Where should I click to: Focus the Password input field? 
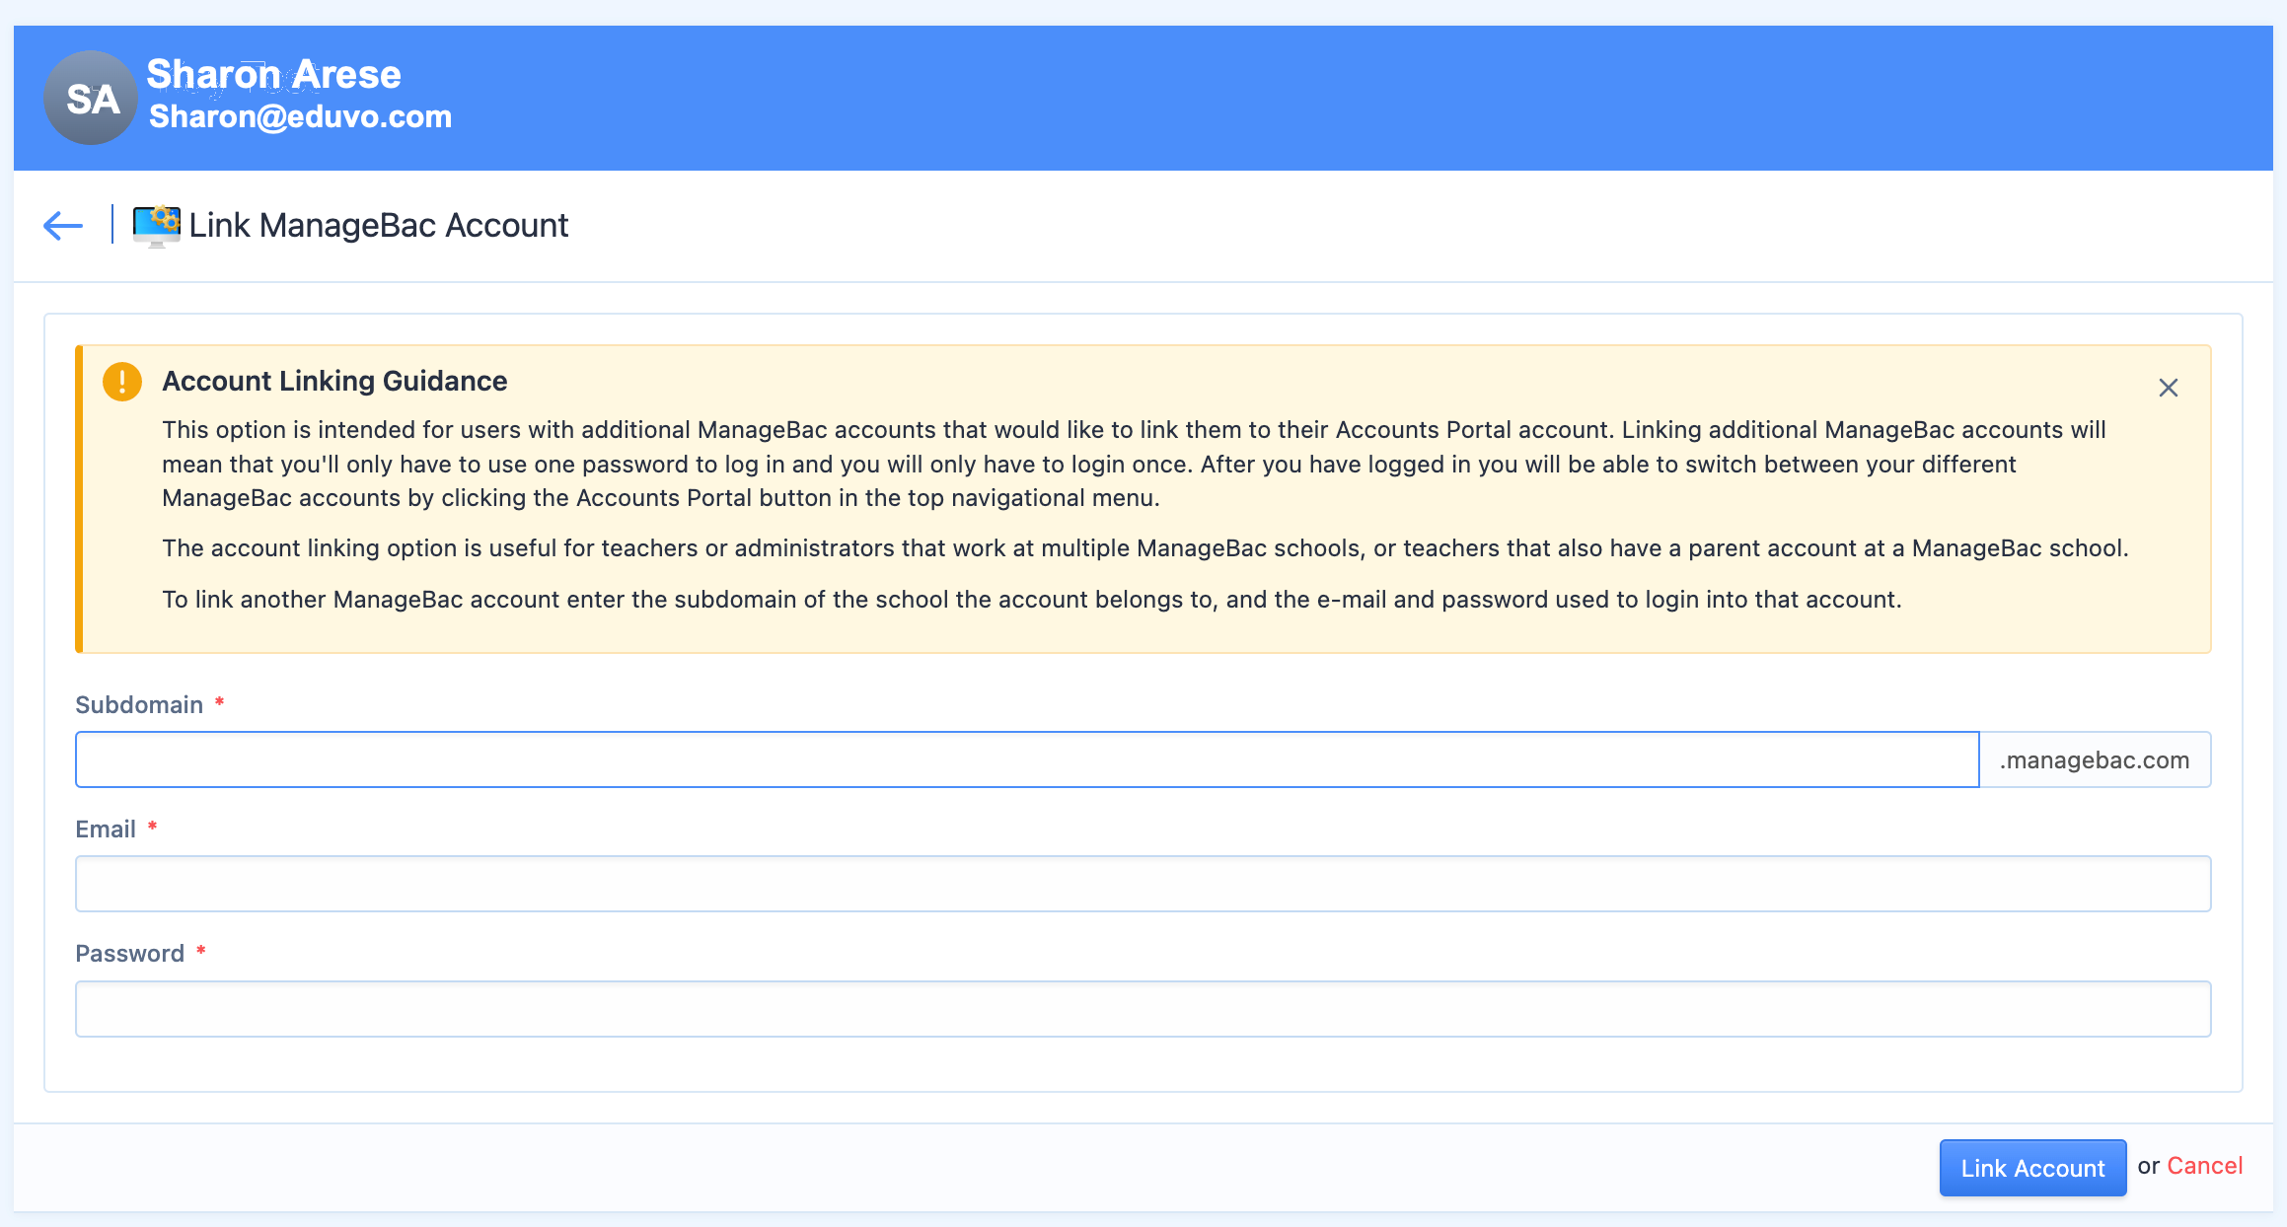(x=1143, y=1009)
